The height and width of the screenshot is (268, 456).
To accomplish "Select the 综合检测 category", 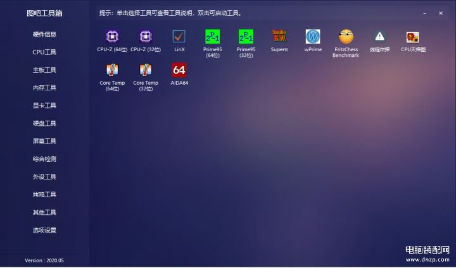I will [44, 159].
